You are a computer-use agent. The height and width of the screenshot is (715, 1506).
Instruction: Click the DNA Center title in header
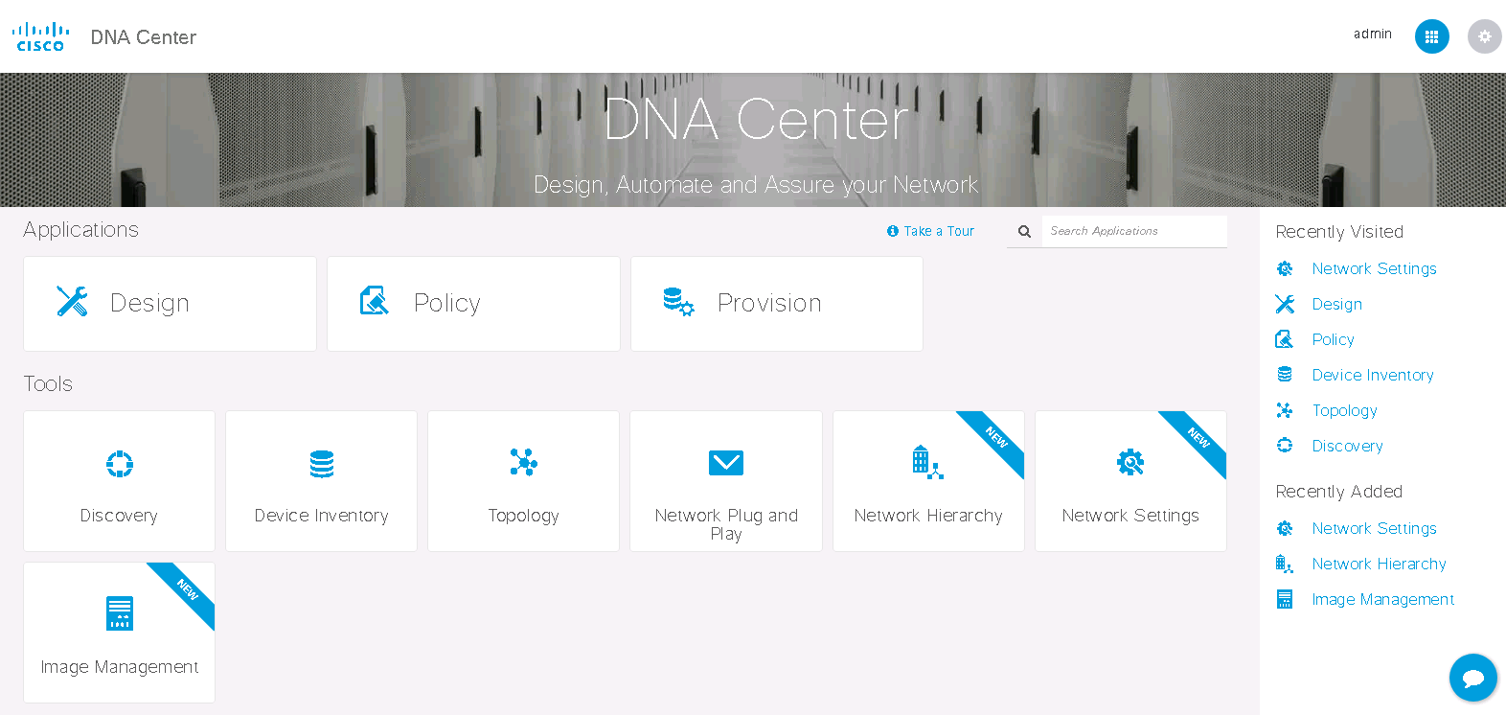pyautogui.click(x=144, y=37)
